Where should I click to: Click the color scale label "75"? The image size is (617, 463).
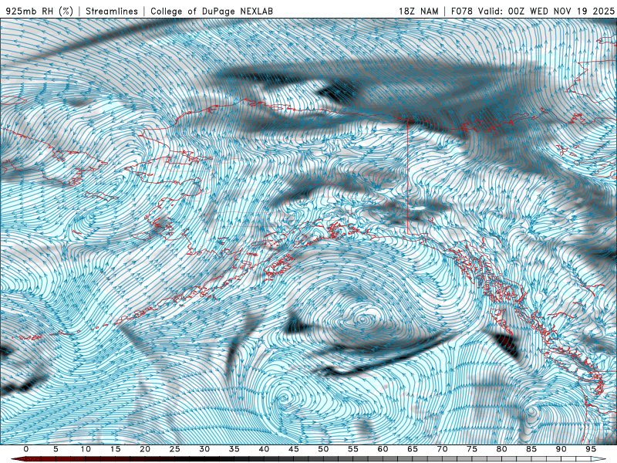click(x=472, y=449)
